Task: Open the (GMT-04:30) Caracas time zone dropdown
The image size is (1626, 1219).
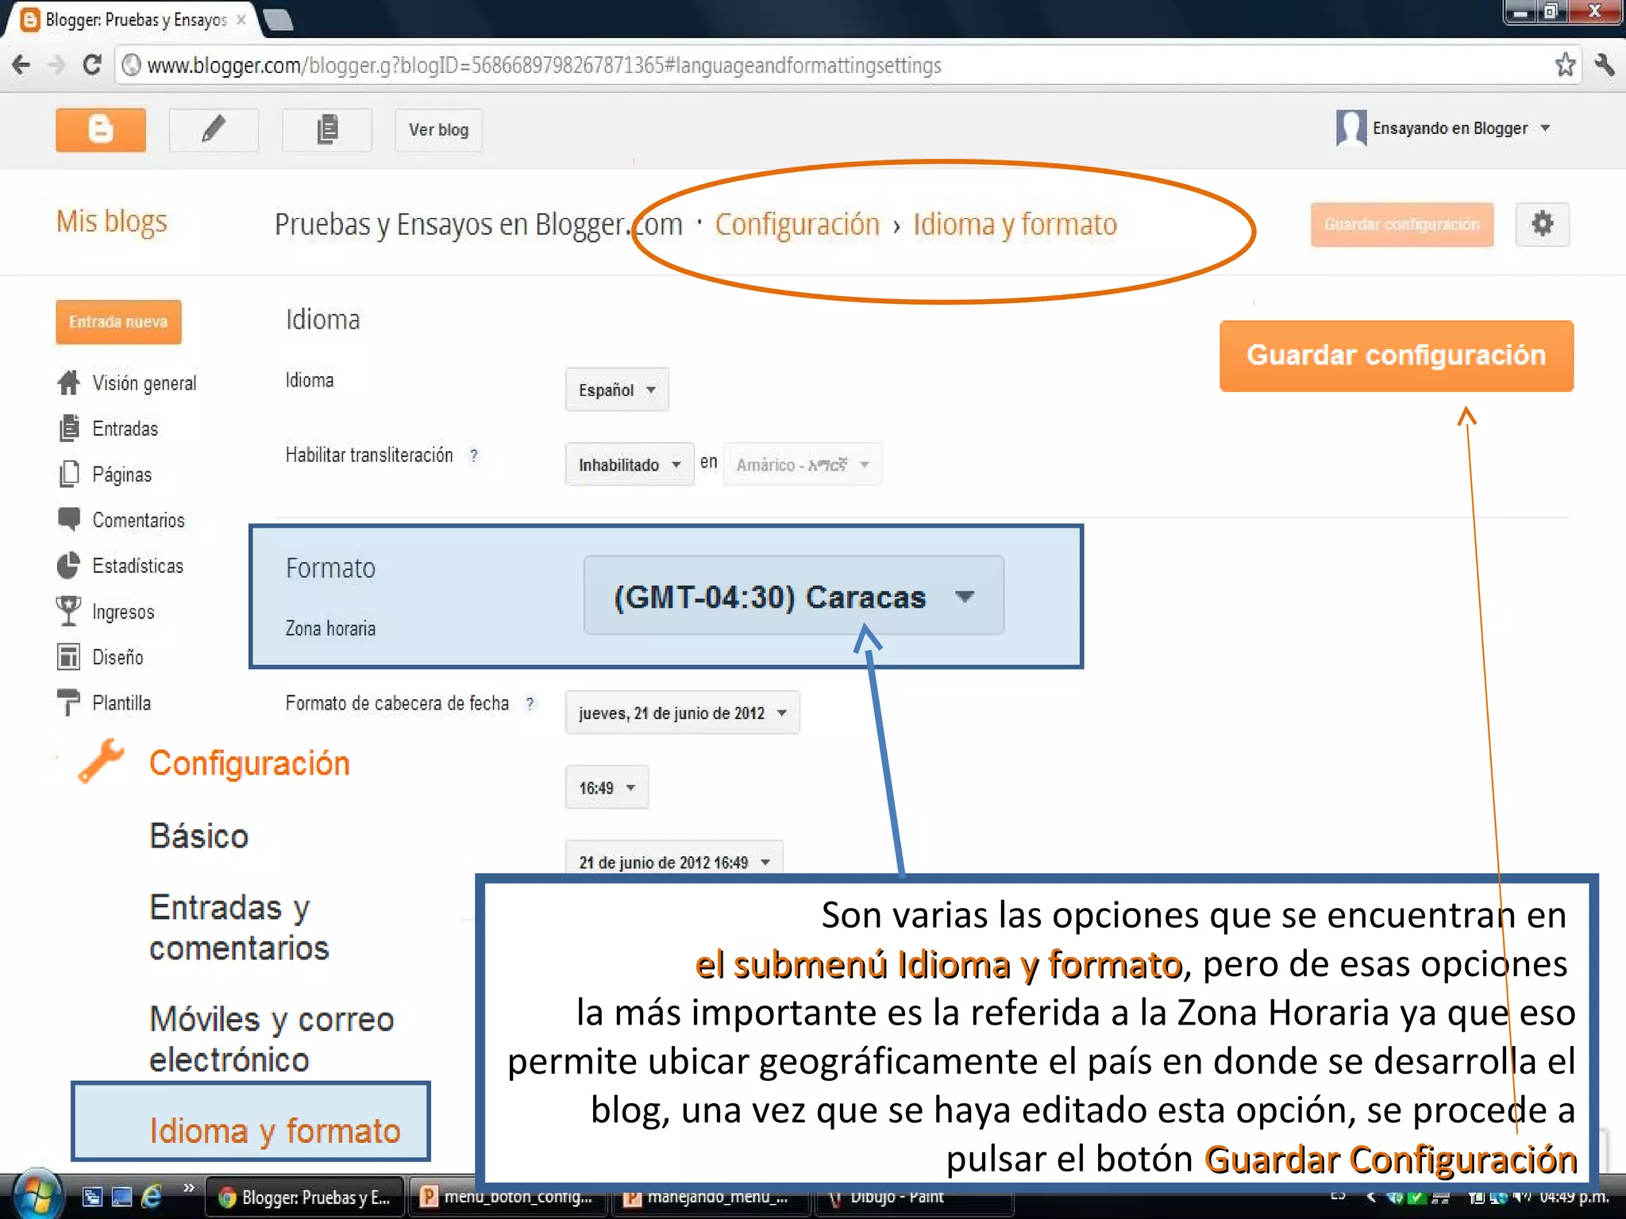Action: coord(794,596)
